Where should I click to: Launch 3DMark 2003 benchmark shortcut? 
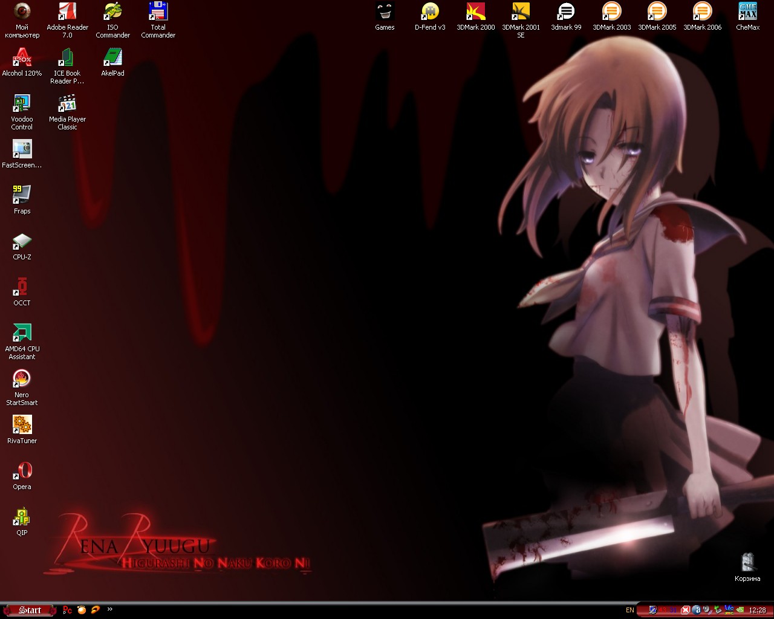click(x=611, y=16)
